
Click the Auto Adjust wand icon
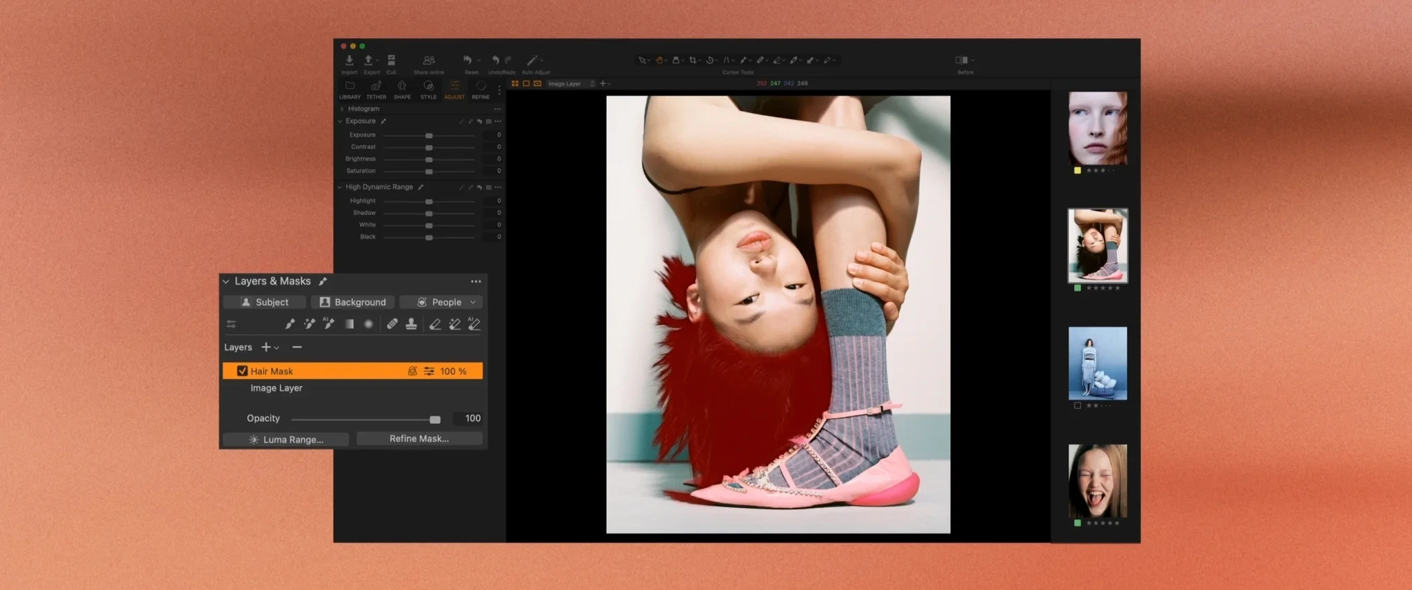pos(532,61)
